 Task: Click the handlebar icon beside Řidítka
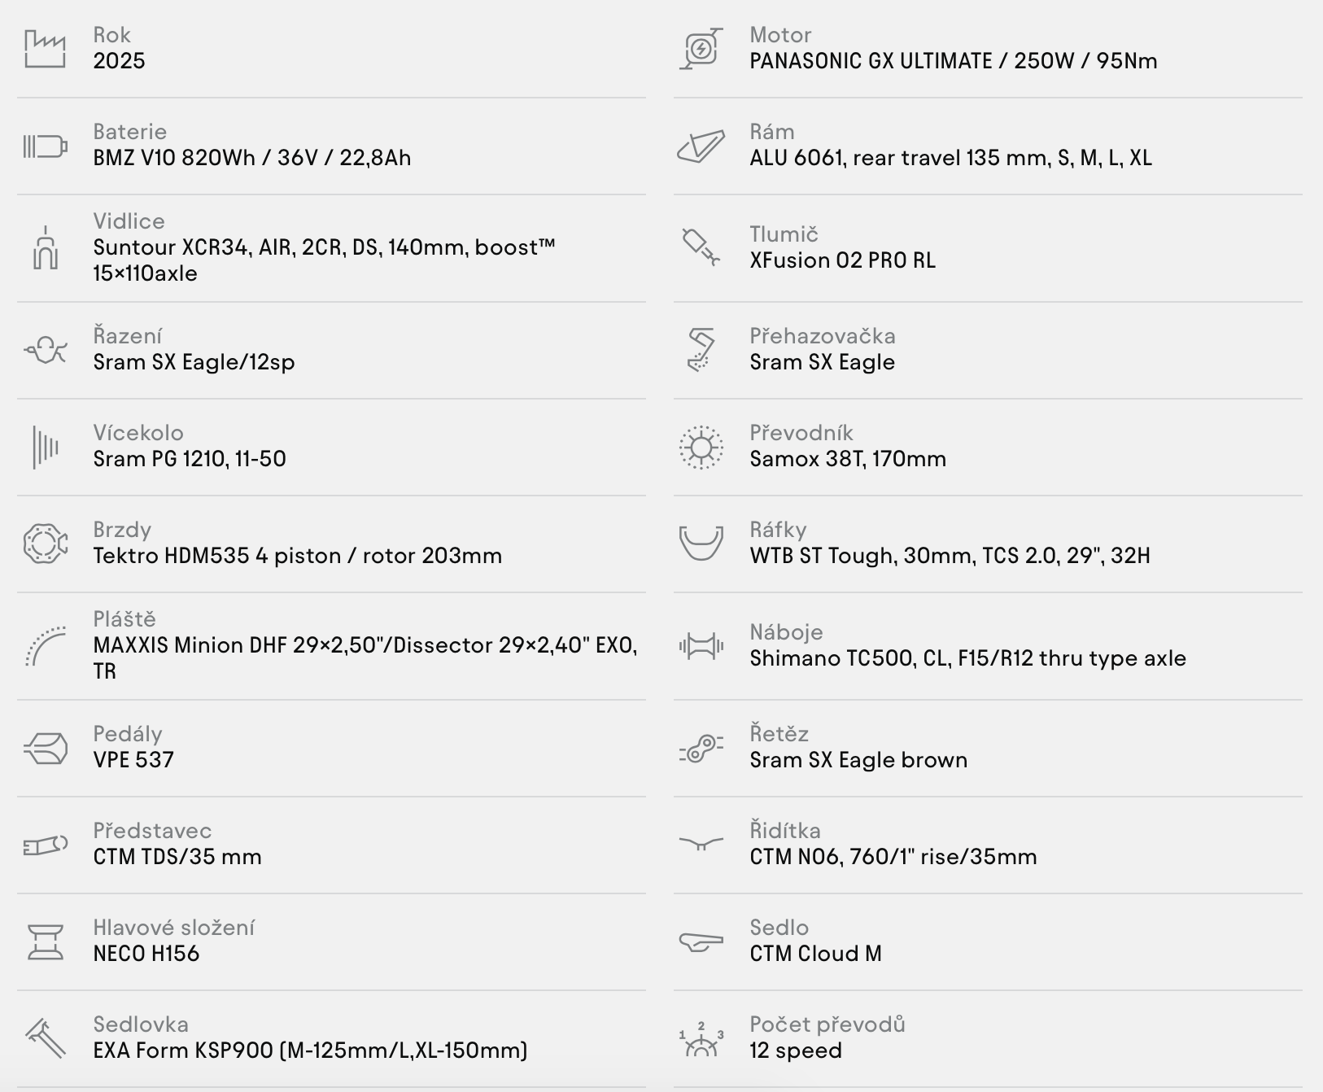point(701,844)
